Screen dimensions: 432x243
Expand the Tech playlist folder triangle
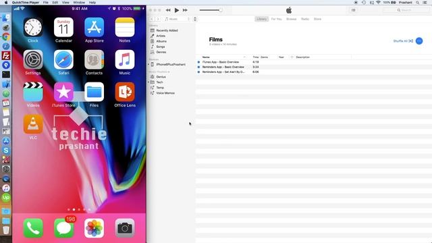tap(148, 82)
